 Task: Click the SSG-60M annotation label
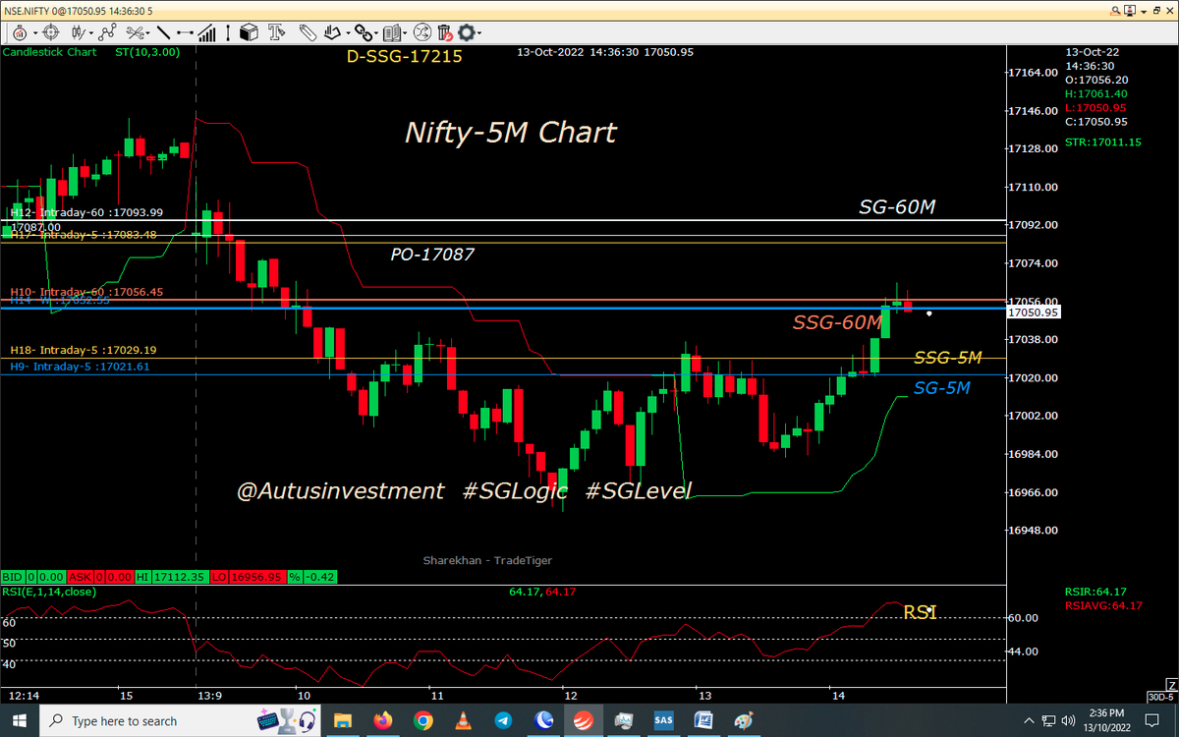(837, 322)
